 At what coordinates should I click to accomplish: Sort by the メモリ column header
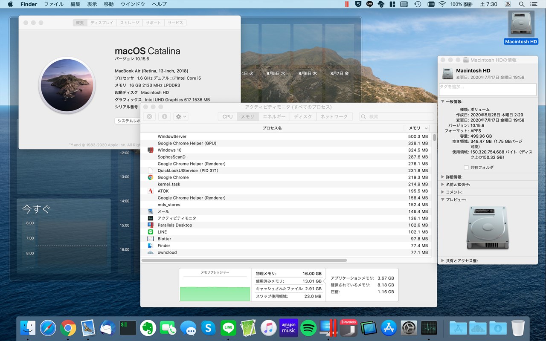click(x=417, y=128)
